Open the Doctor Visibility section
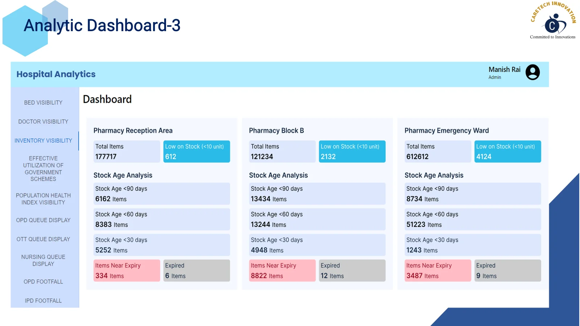 pos(43,122)
